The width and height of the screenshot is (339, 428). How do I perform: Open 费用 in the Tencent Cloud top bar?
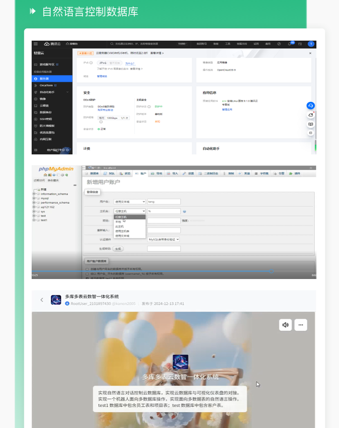point(268,44)
